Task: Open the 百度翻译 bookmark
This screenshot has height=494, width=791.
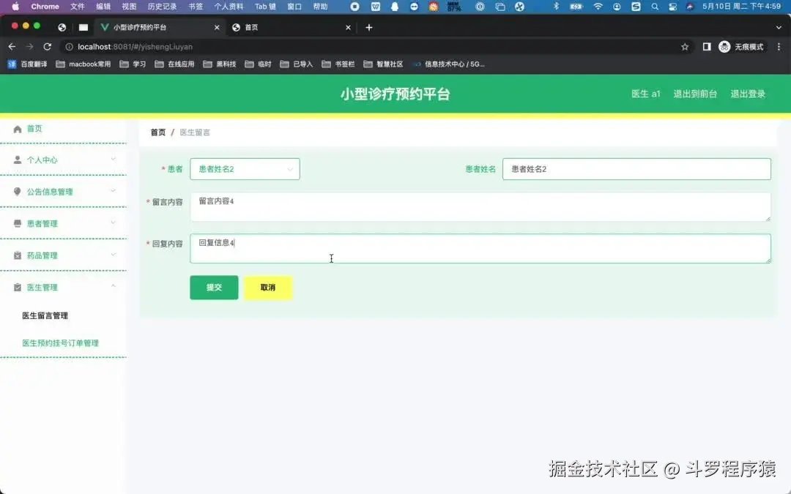Action: point(27,64)
